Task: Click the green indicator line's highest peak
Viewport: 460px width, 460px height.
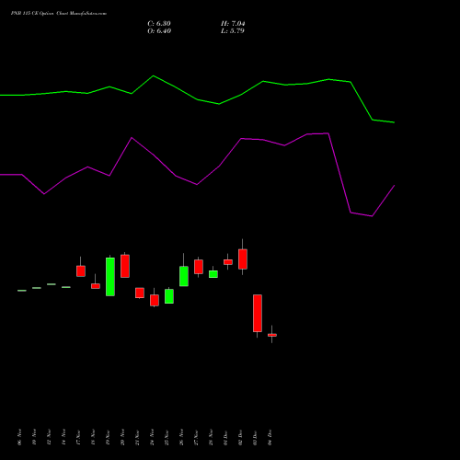Action: (x=154, y=75)
